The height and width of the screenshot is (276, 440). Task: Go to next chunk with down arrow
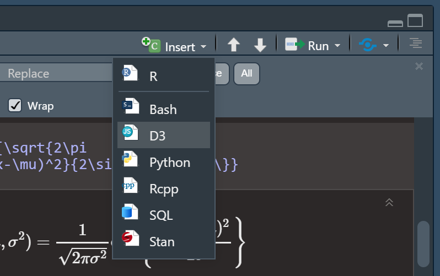pyautogui.click(x=260, y=45)
